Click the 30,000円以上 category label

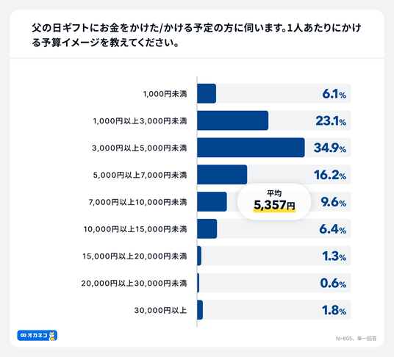click(x=160, y=310)
